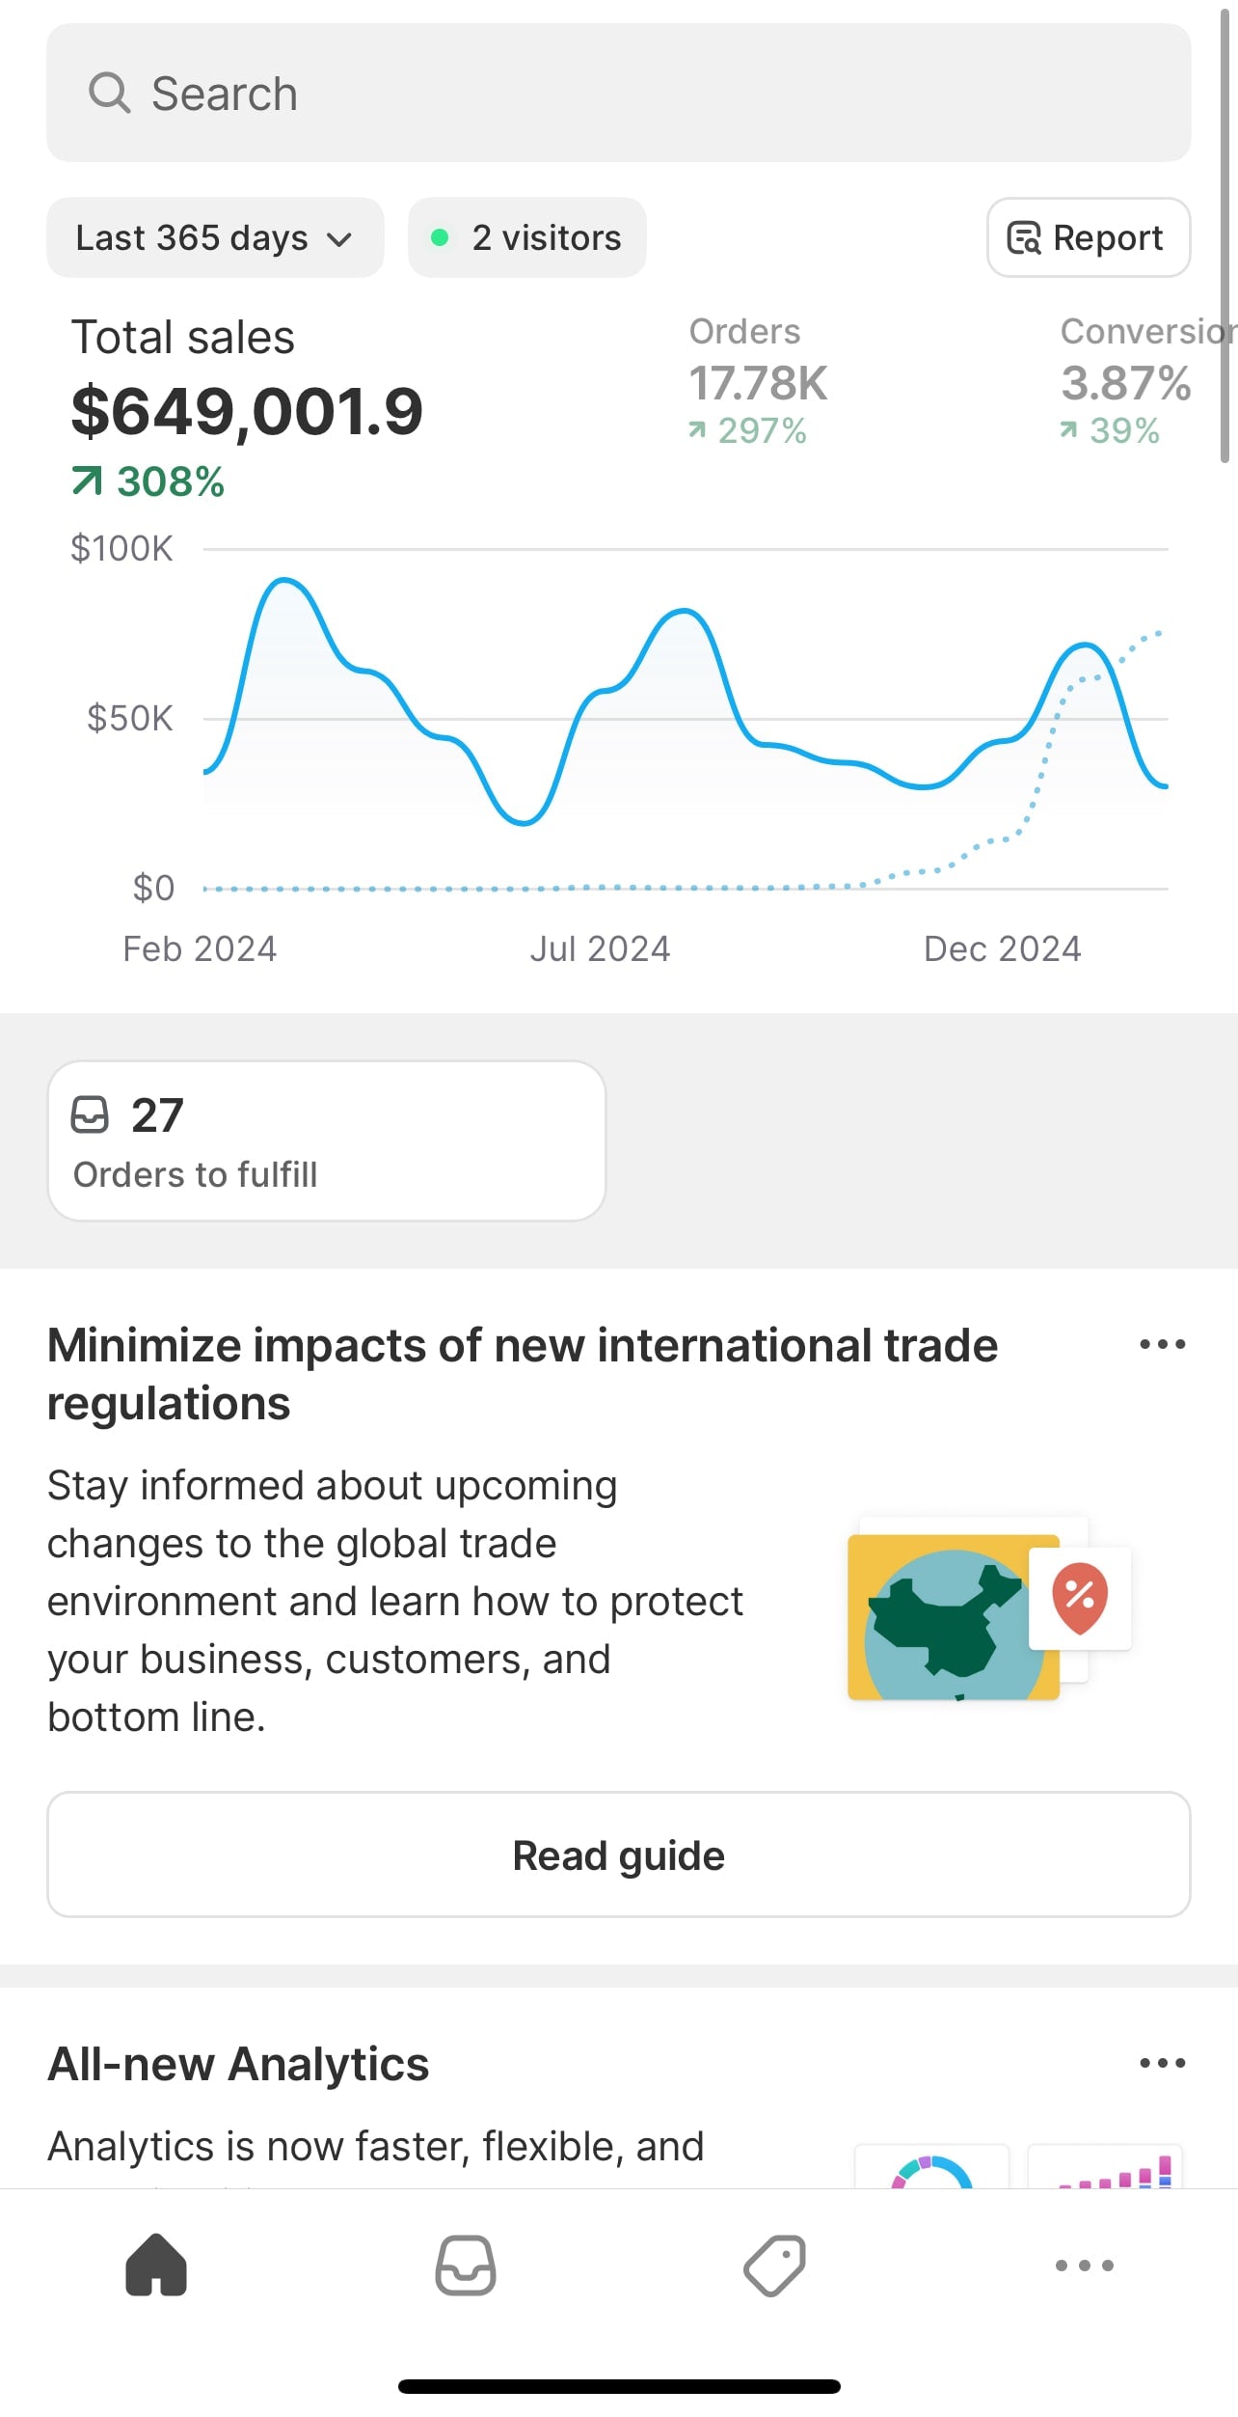Tap the Read guide button

coord(619,1854)
